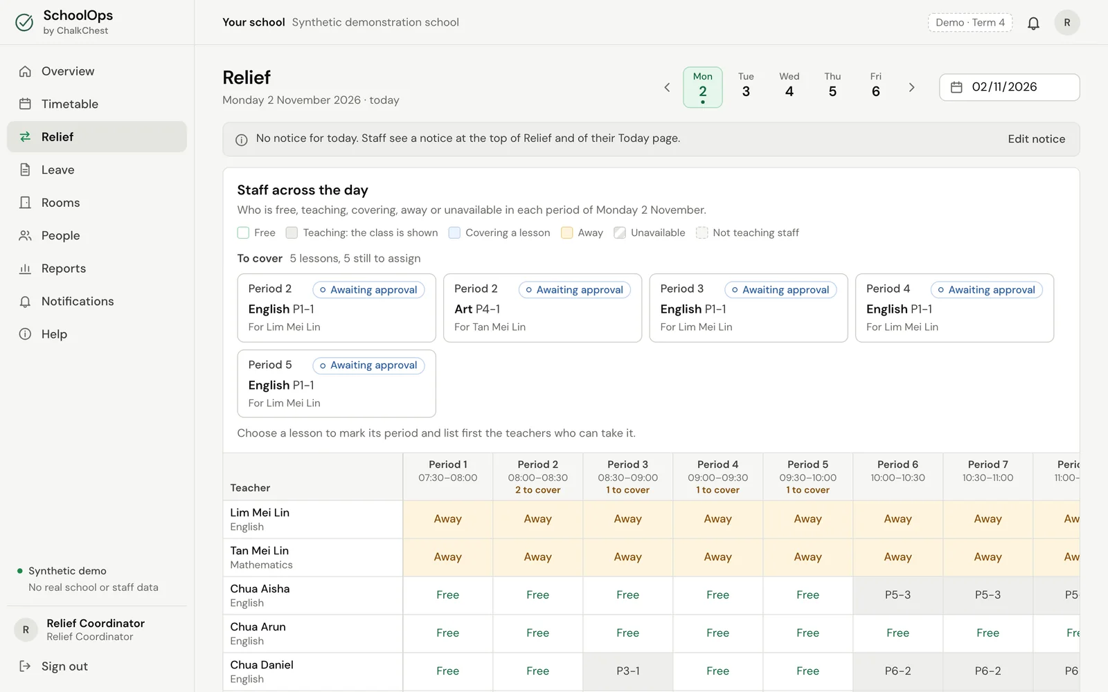The width and height of the screenshot is (1108, 692).
Task: Click the Covering a lesson legend swatch
Action: (x=454, y=233)
